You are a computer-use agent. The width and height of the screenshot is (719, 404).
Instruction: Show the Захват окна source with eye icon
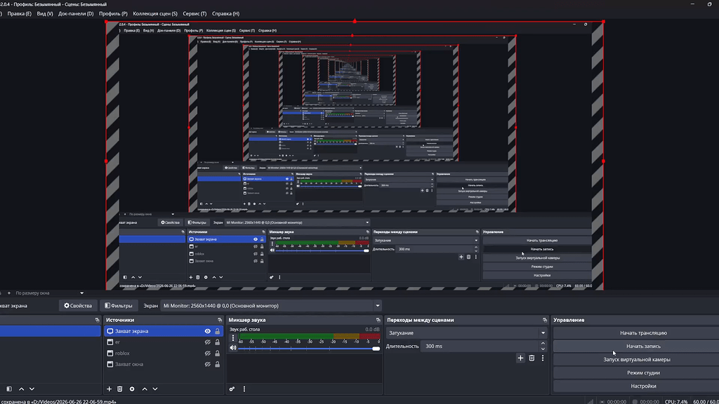point(208,364)
